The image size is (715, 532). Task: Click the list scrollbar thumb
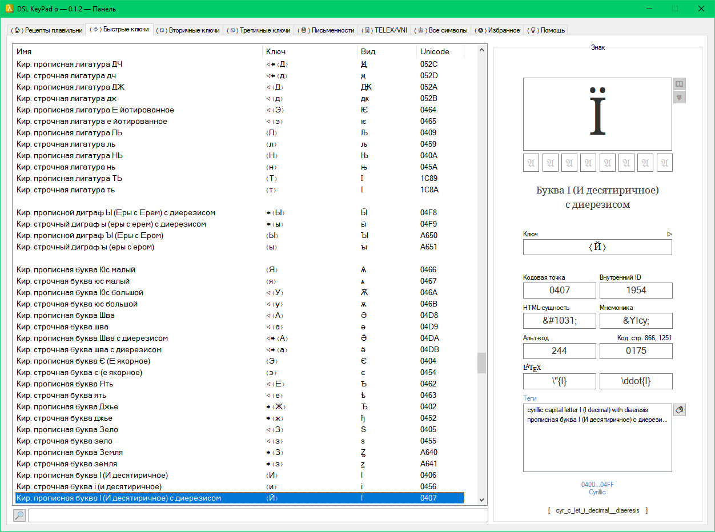click(x=482, y=362)
